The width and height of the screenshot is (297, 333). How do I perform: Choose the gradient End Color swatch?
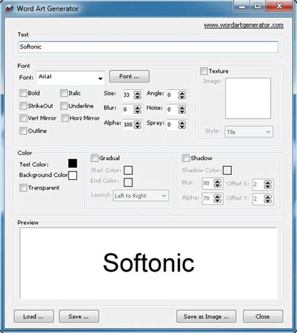[x=128, y=182]
